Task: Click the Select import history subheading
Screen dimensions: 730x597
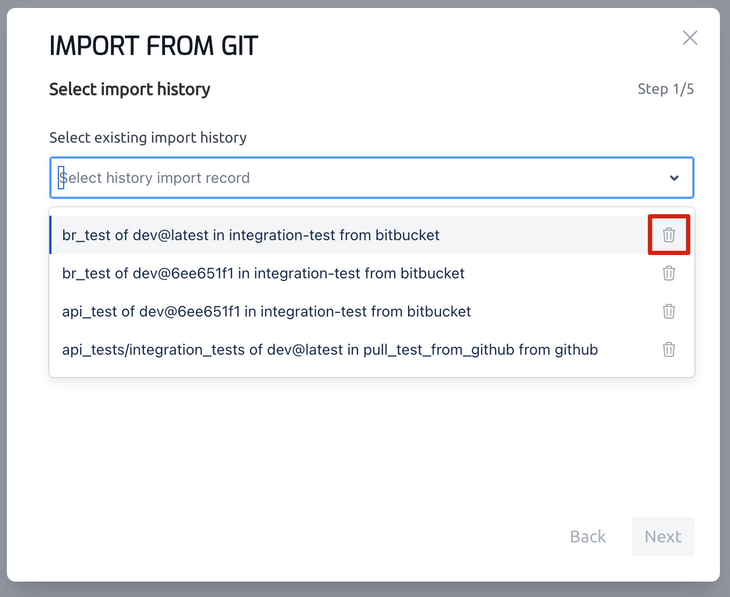Action: point(129,89)
